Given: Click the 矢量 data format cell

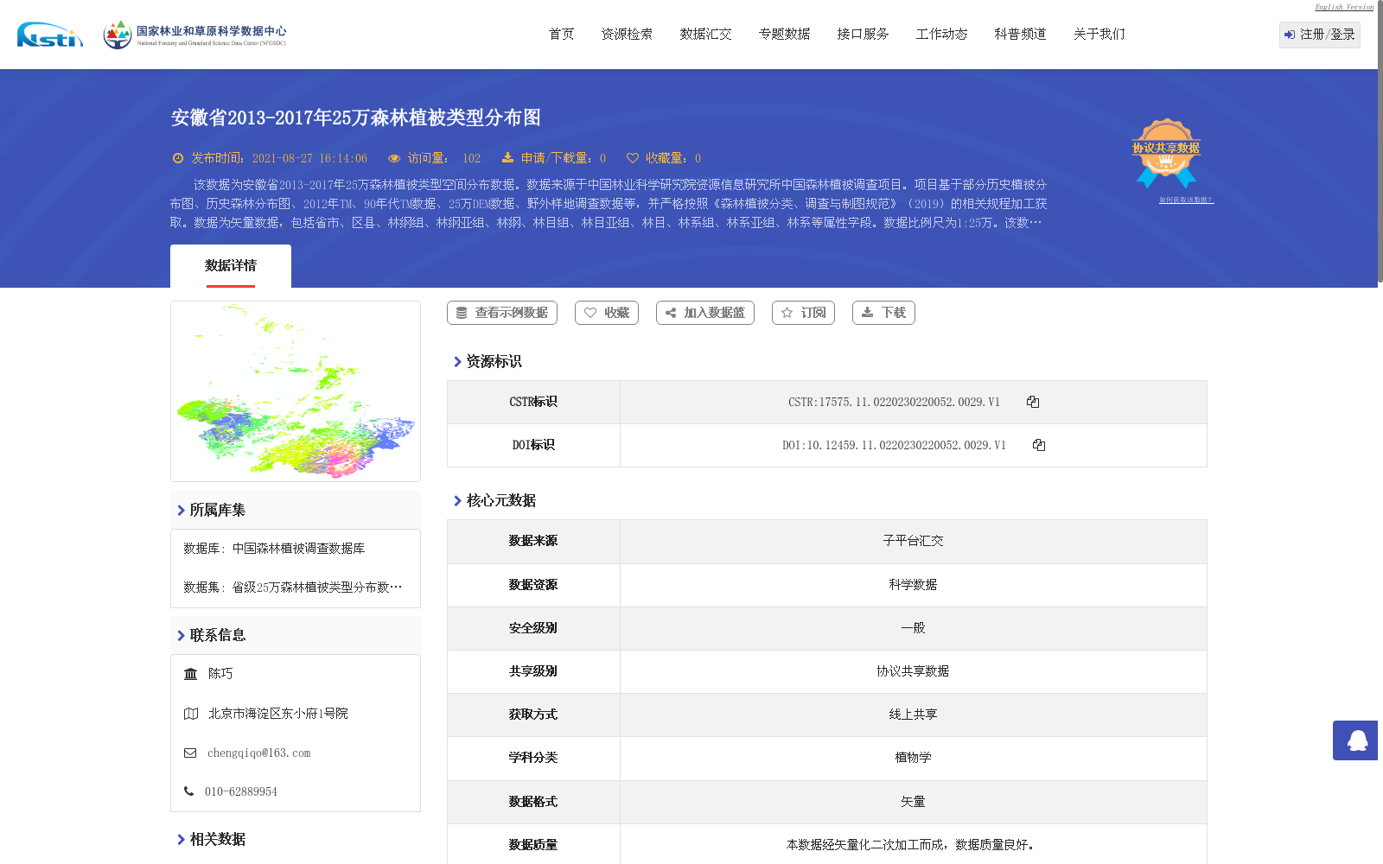Looking at the screenshot, I should (913, 802).
